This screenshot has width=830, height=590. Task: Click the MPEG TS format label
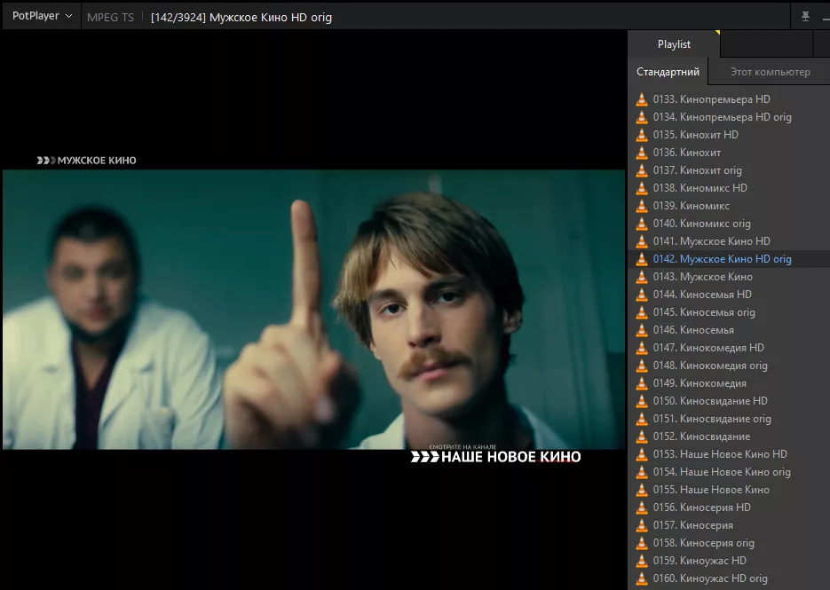click(x=110, y=18)
